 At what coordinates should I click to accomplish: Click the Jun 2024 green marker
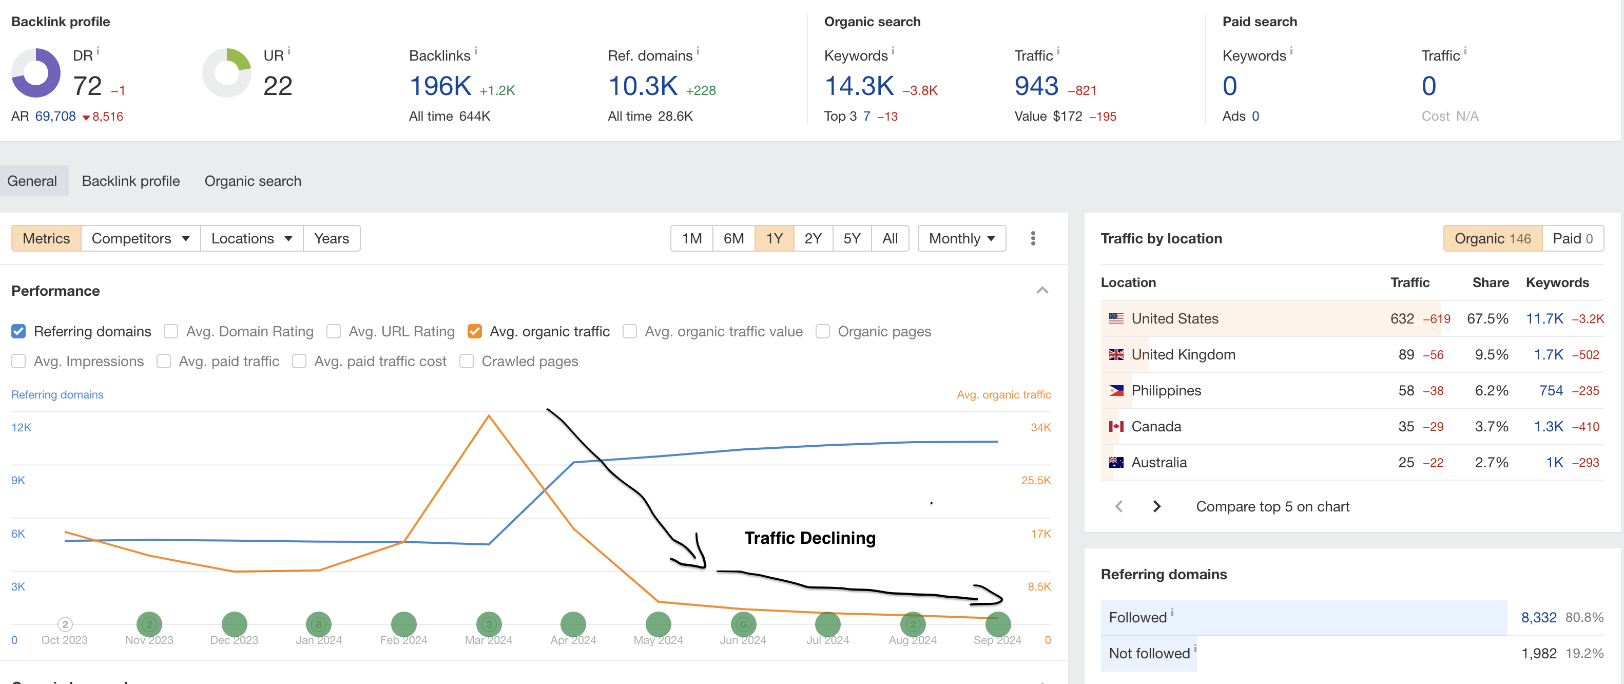(x=743, y=624)
